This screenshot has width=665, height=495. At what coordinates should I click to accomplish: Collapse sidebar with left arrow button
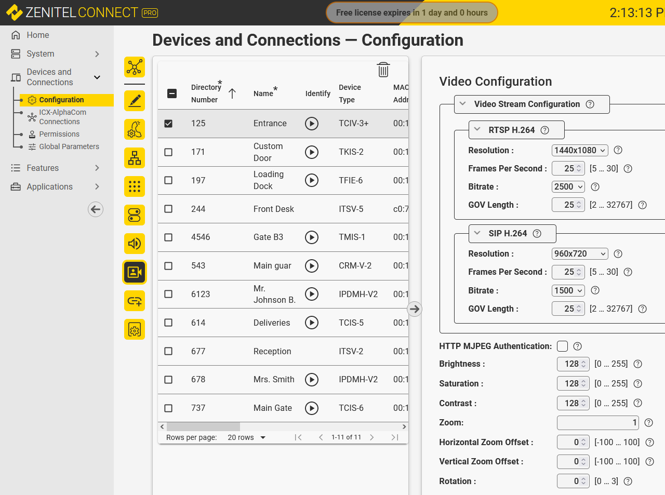pos(96,209)
